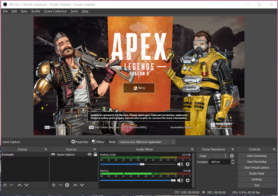
Task: Click the game controller icon for Game Capture
Action: [53, 154]
